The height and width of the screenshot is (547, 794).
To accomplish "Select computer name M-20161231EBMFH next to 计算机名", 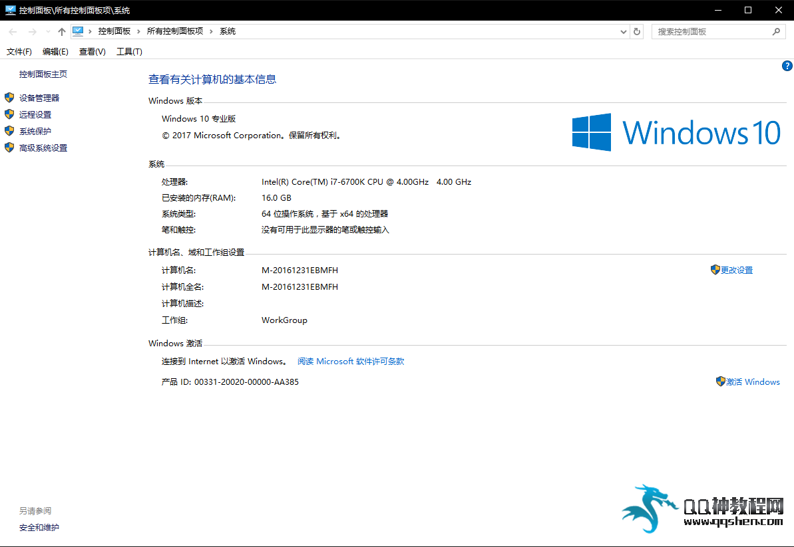I will click(299, 271).
